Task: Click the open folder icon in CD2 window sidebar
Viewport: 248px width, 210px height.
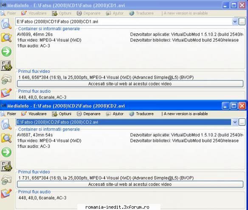Action: click(x=6, y=138)
